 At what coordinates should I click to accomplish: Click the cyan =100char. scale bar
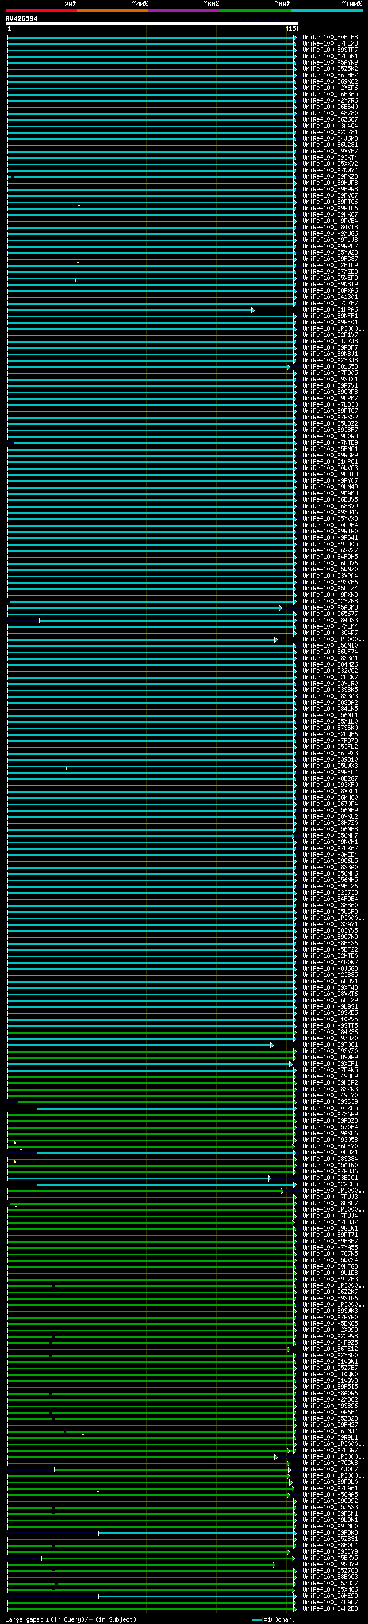pyautogui.click(x=256, y=1619)
